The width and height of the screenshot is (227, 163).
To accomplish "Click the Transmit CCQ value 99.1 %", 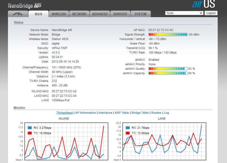I will (x=153, y=48).
